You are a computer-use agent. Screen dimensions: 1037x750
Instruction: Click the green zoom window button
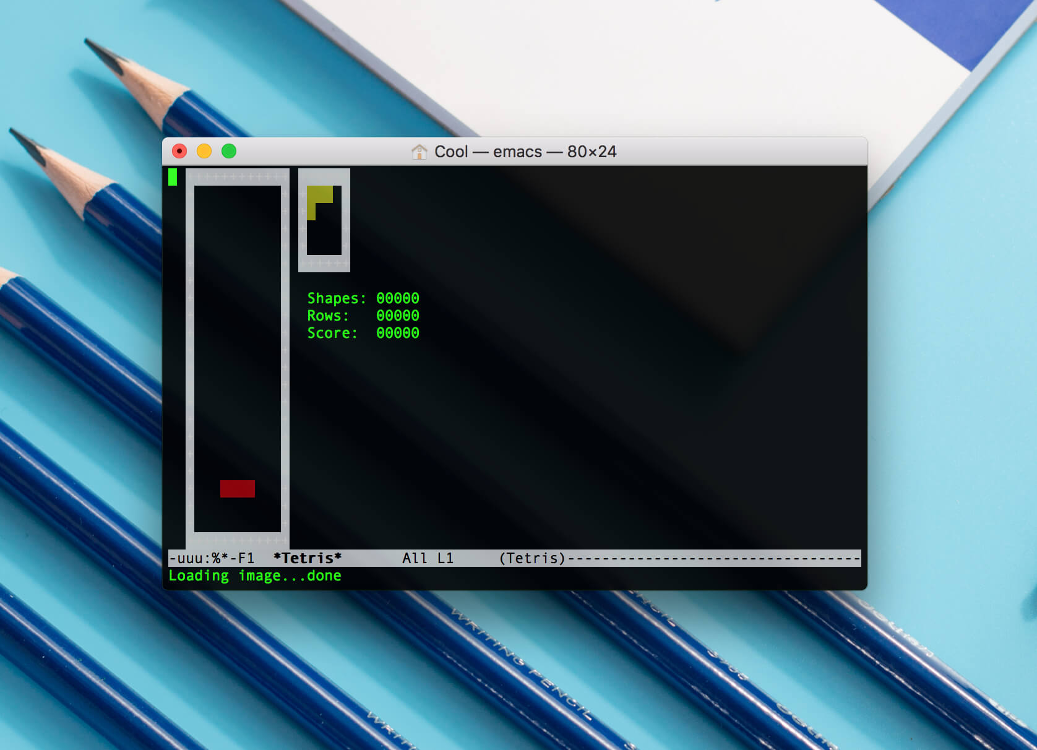coord(229,151)
